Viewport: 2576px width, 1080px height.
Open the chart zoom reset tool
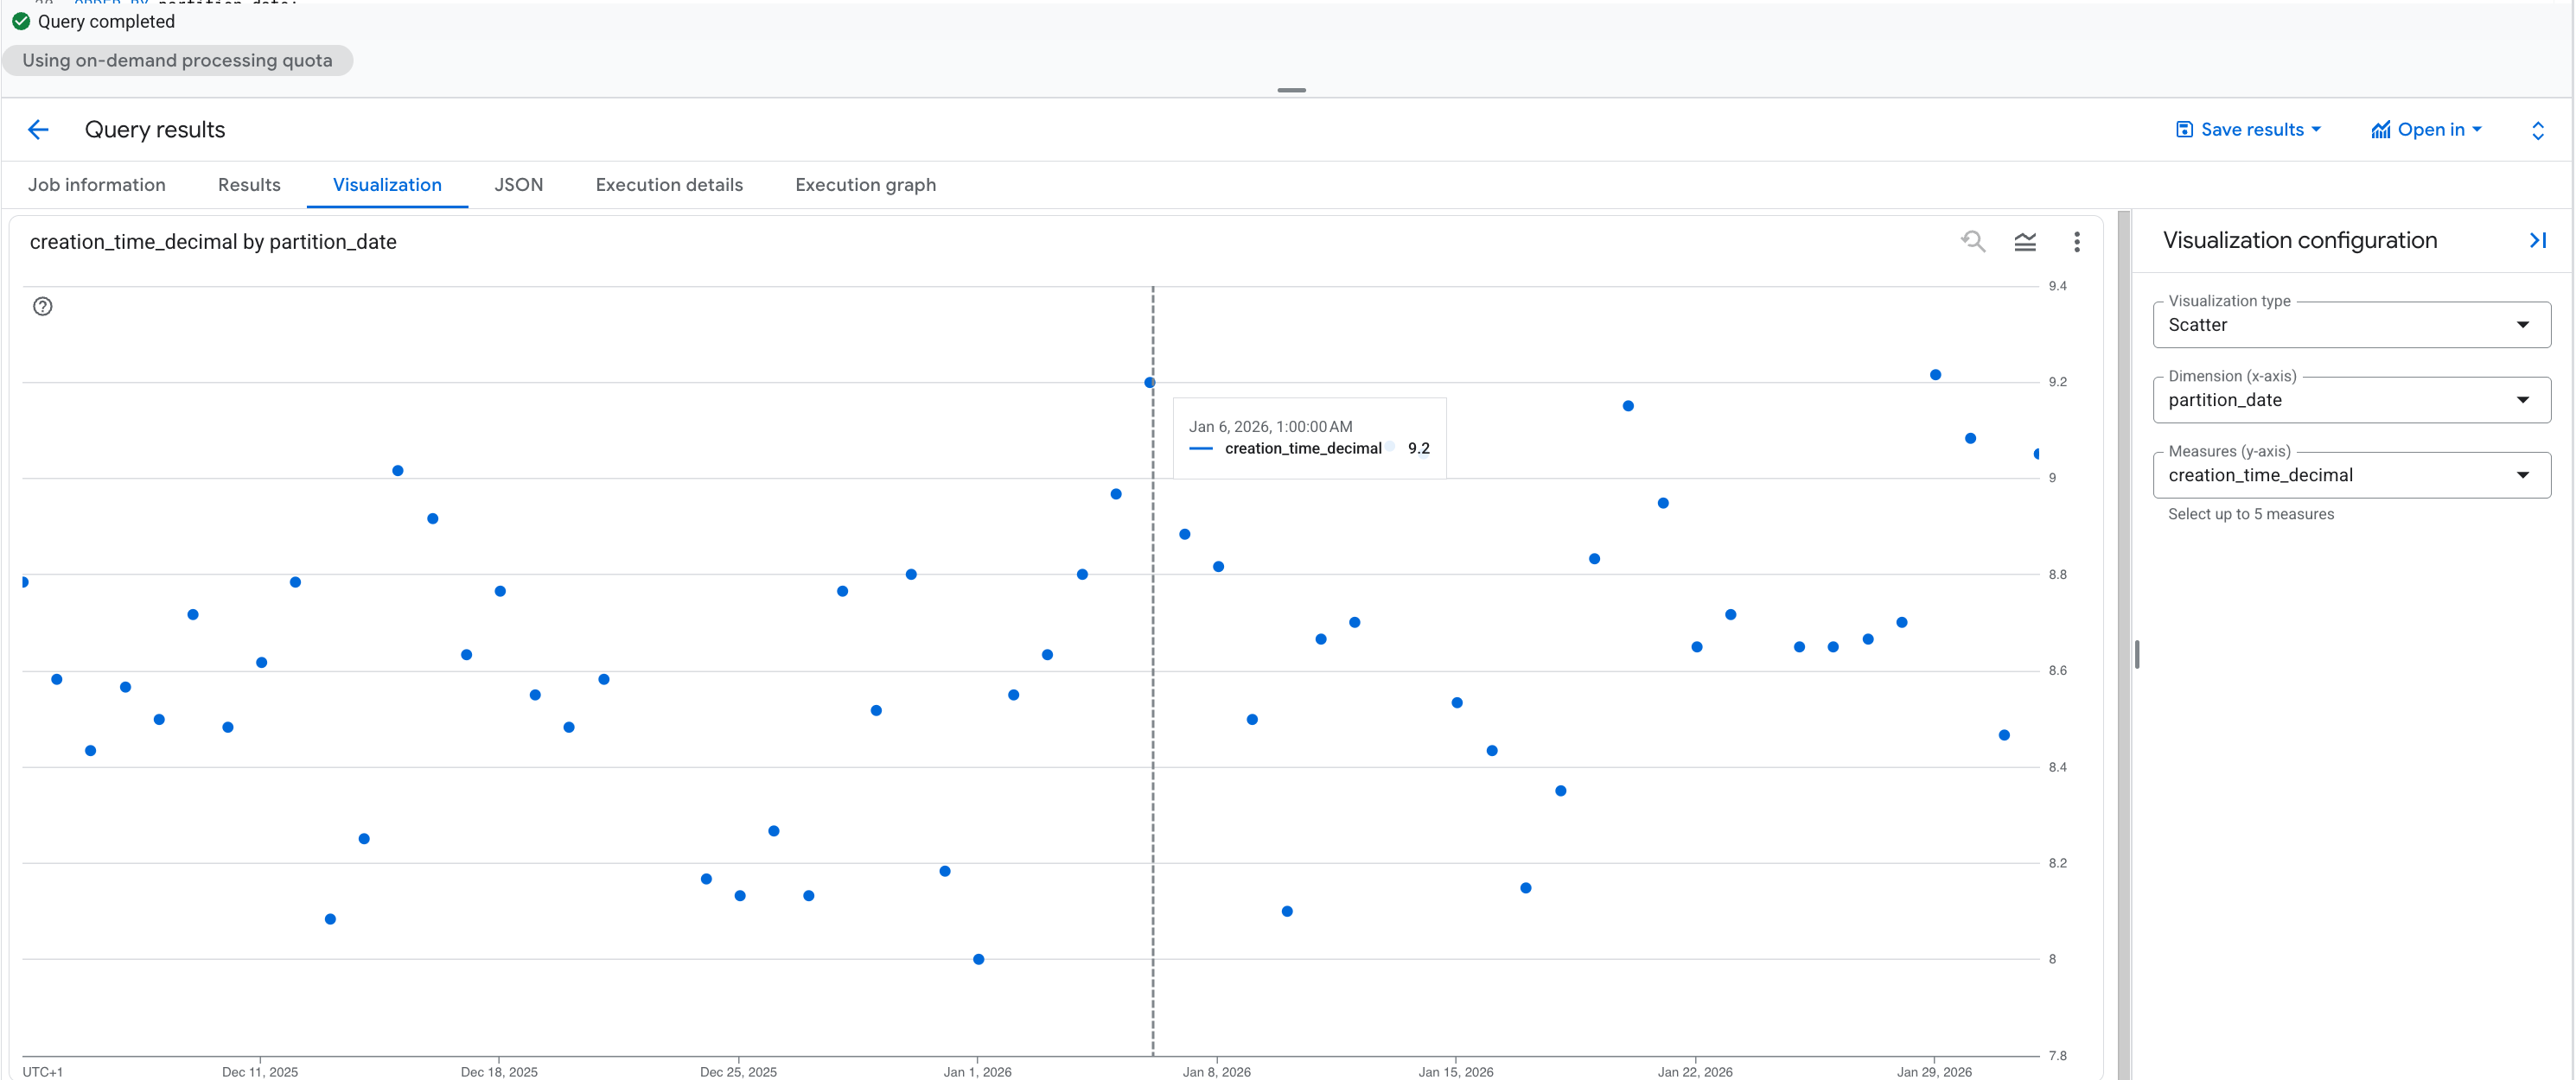pyautogui.click(x=1973, y=241)
